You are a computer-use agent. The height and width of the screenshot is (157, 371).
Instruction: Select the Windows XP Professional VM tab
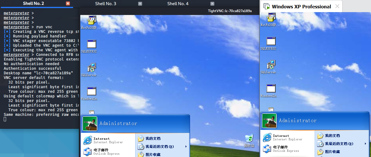point(301,7)
